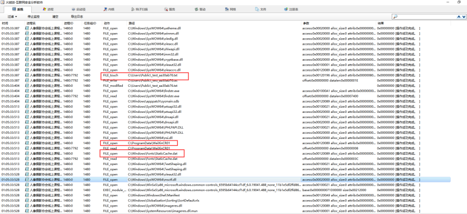Open the 进程 (Process) tab

[48, 9]
